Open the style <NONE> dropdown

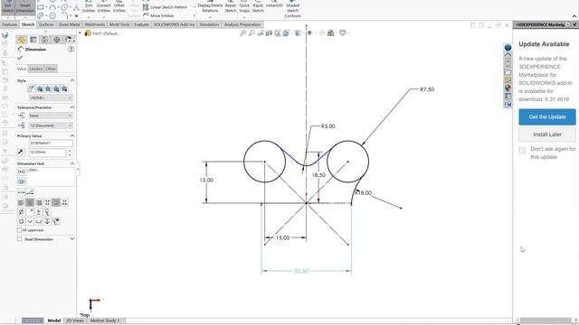tap(51, 97)
